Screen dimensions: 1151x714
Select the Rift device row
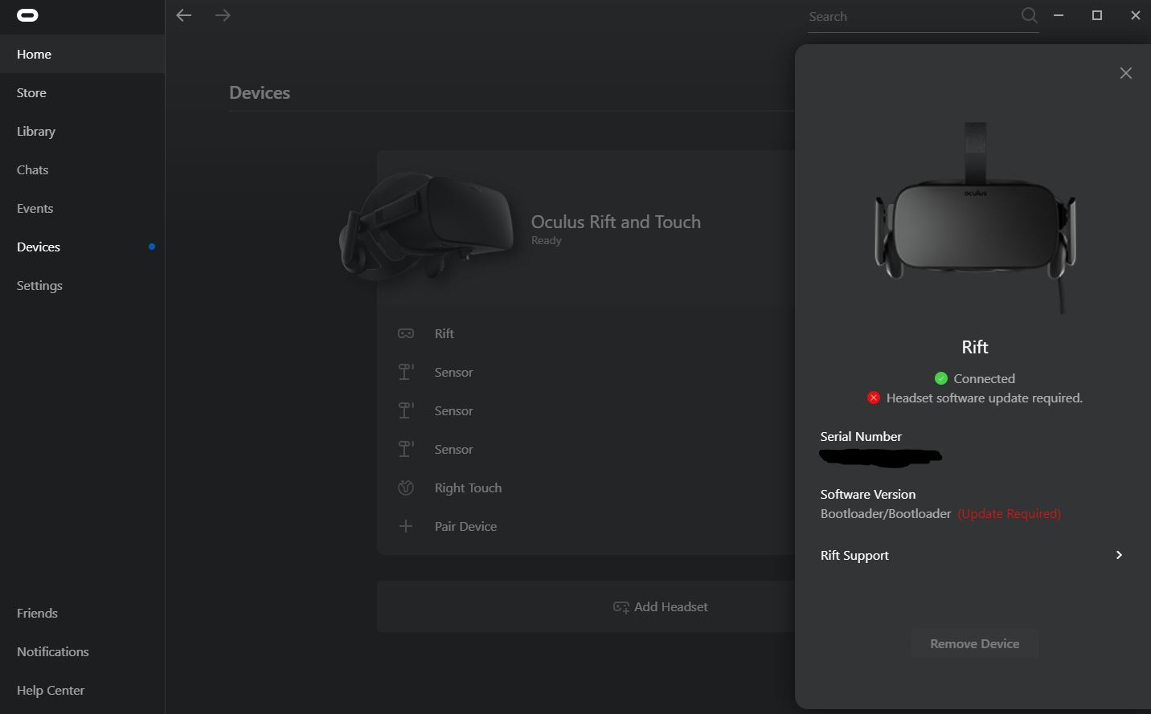pos(586,333)
